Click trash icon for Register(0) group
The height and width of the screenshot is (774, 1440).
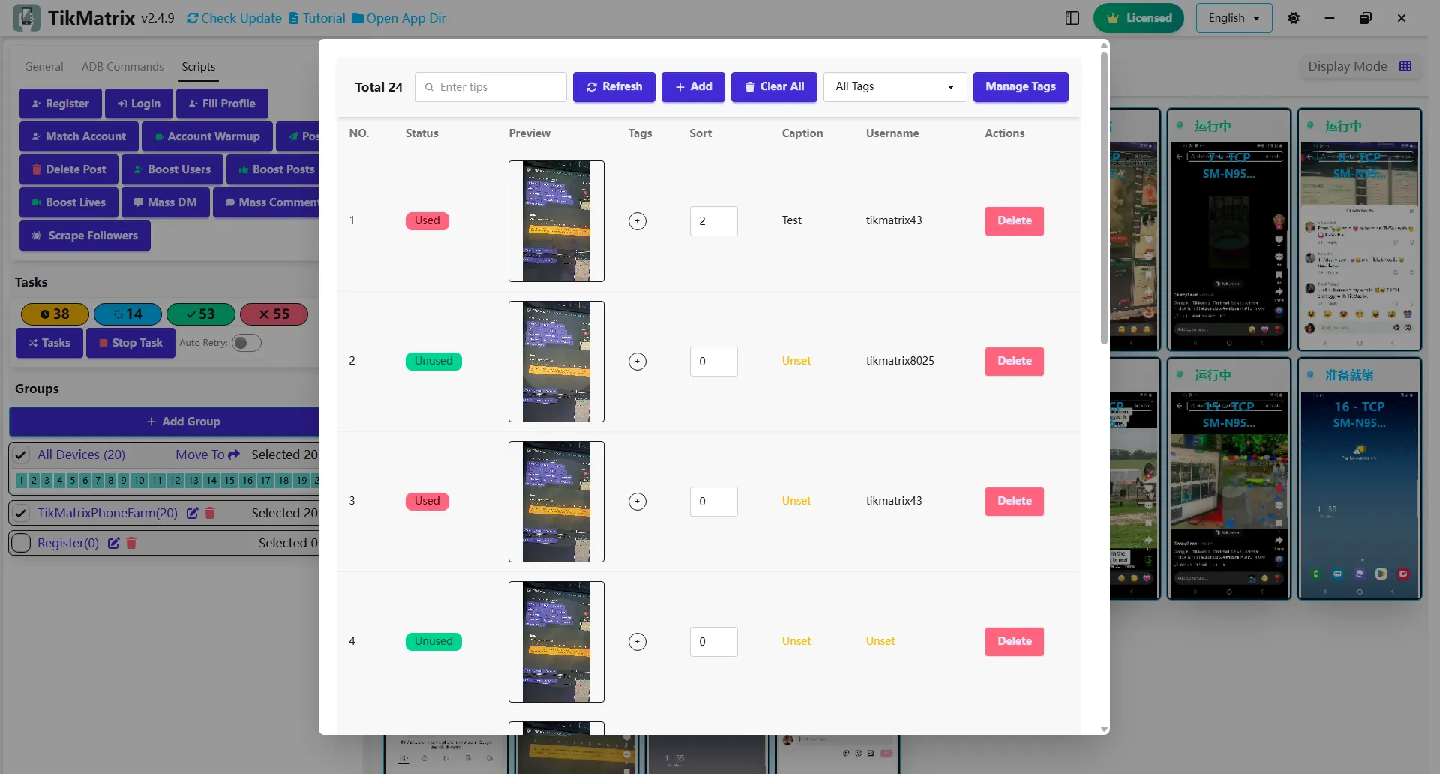point(131,543)
